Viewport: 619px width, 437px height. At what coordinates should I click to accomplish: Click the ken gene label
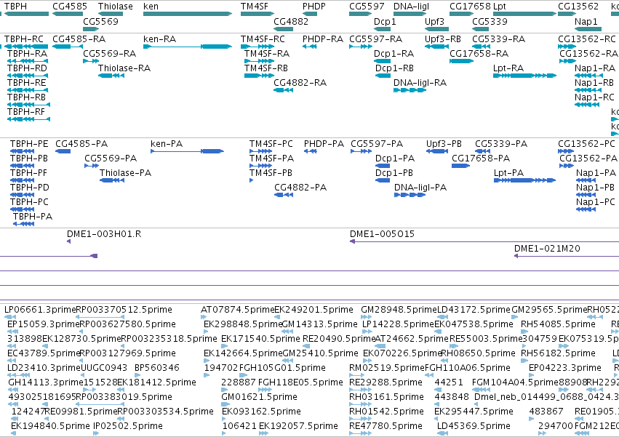(151, 7)
